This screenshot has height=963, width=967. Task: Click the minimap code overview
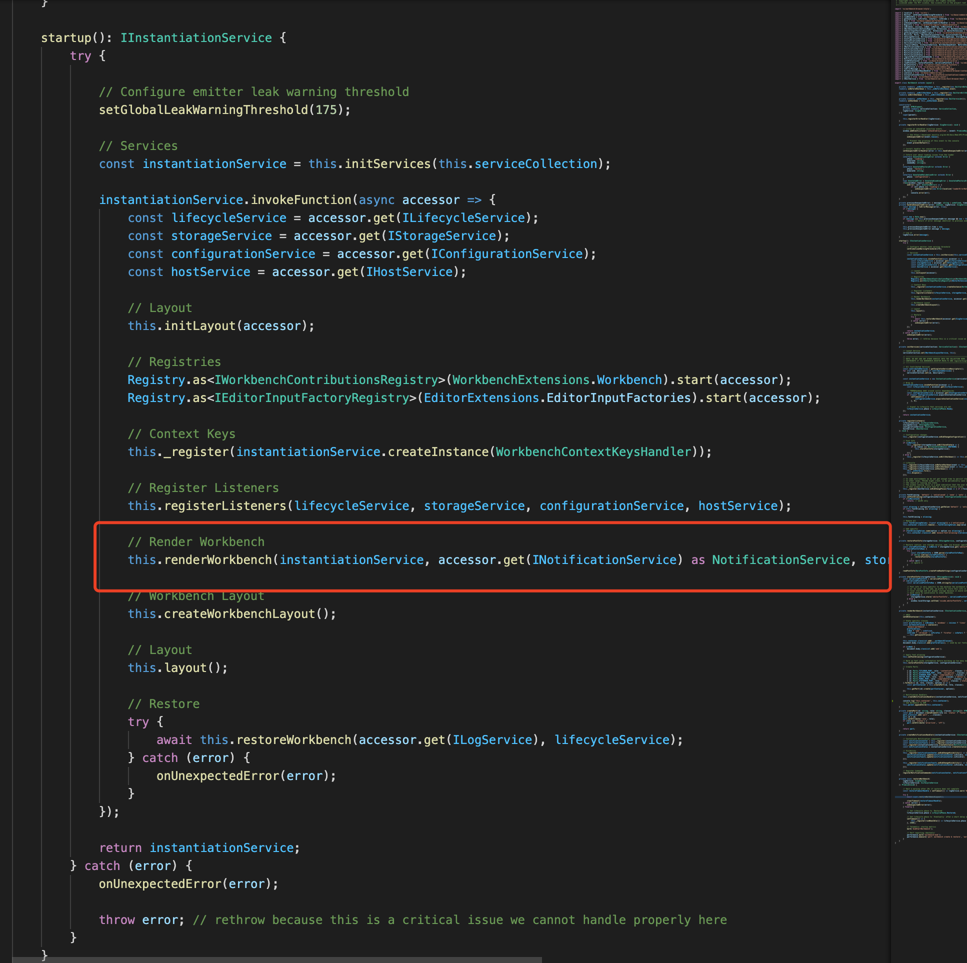coord(930,400)
